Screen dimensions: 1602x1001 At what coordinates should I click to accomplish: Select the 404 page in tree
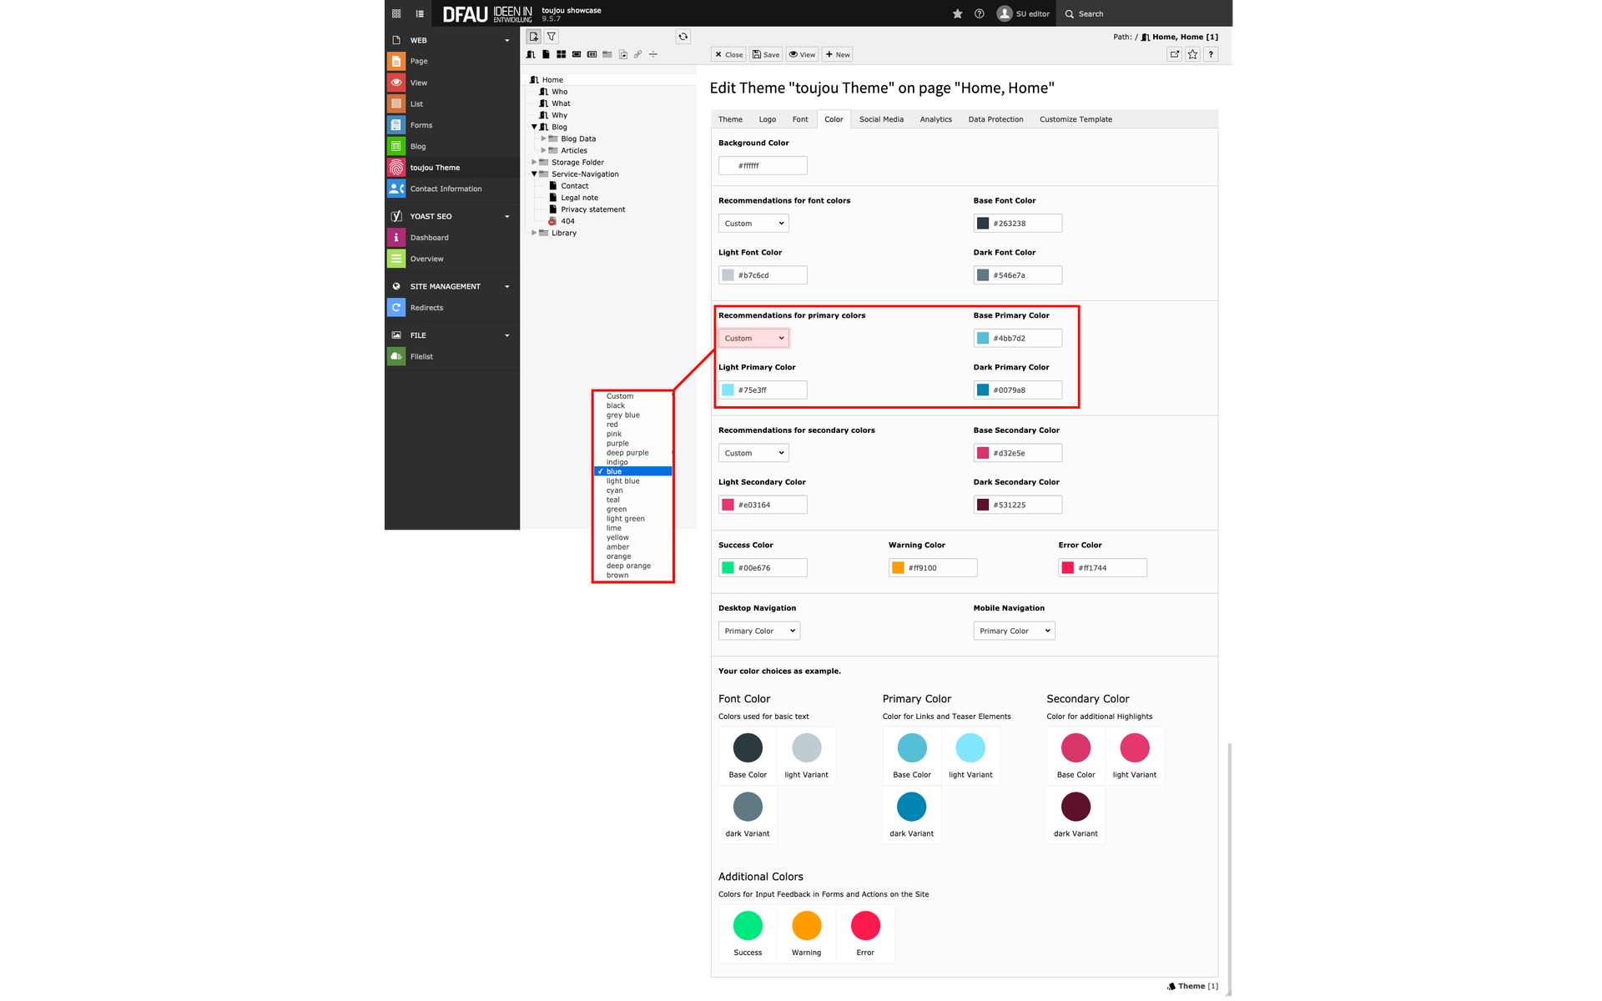567,221
